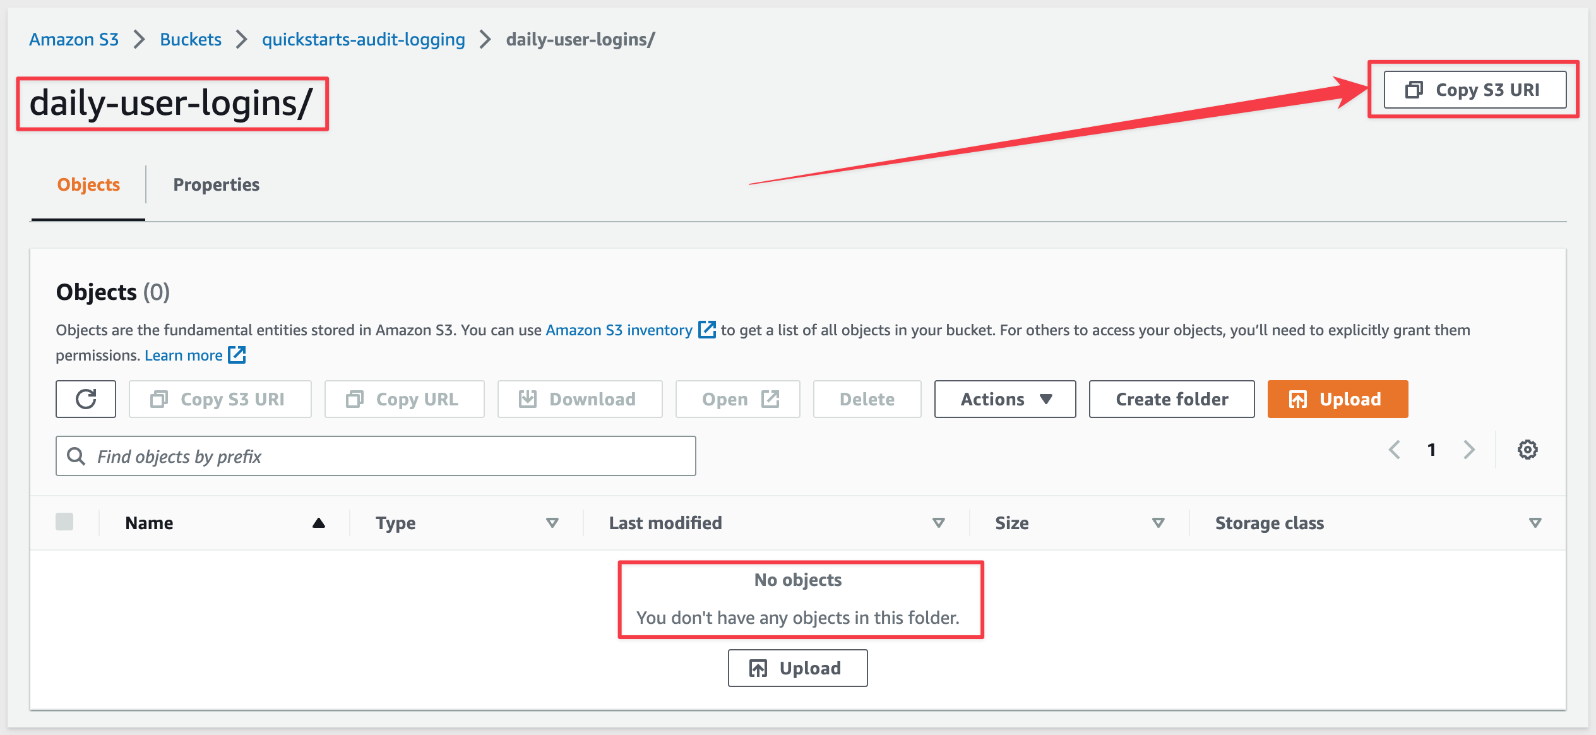Open Buckets breadcrumb link
The image size is (1596, 735).
pyautogui.click(x=191, y=39)
